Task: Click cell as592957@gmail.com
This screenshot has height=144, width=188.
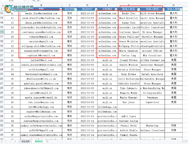Action: point(41,130)
